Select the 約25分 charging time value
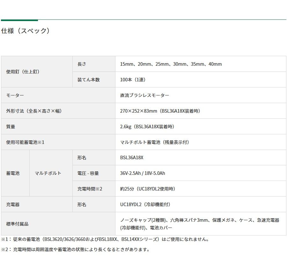The image size is (287, 276). coord(148,189)
